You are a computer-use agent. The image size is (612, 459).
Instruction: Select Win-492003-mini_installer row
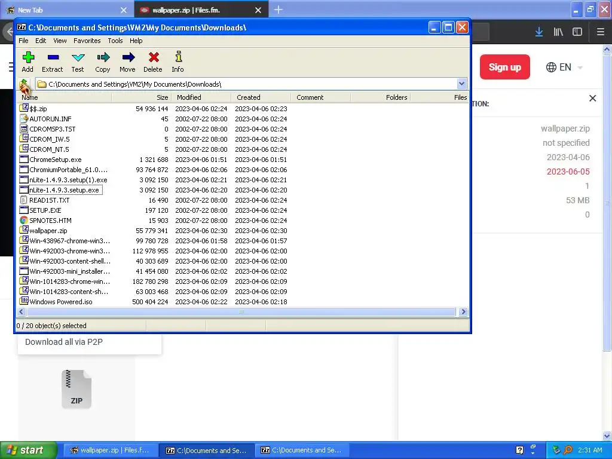[243, 271]
